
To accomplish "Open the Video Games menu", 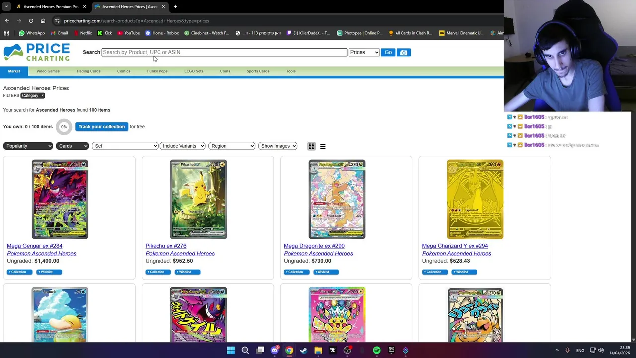I will pos(48,71).
